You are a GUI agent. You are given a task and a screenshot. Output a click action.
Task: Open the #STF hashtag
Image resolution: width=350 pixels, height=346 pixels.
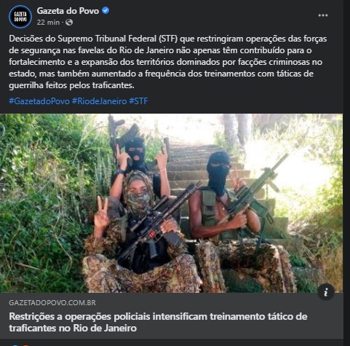pyautogui.click(x=138, y=101)
